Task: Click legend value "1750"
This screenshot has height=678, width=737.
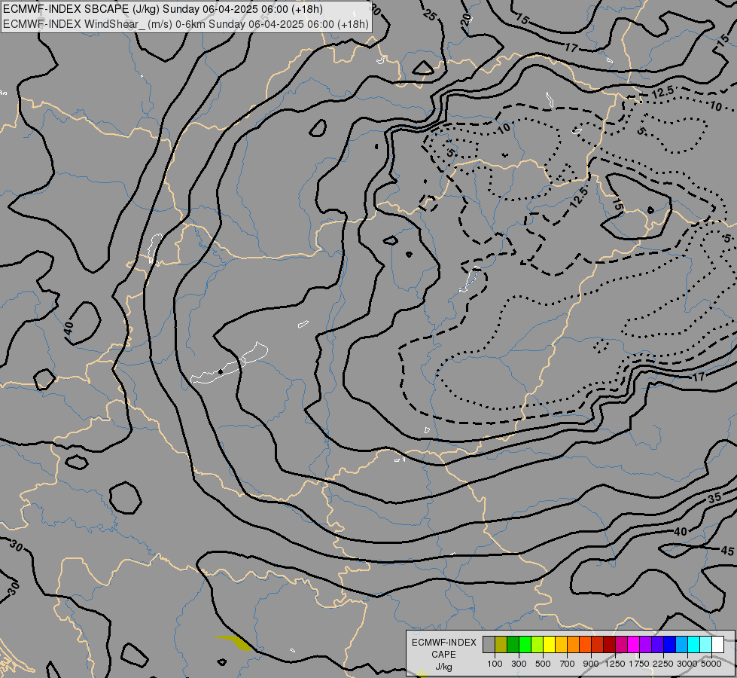Action: (x=639, y=664)
